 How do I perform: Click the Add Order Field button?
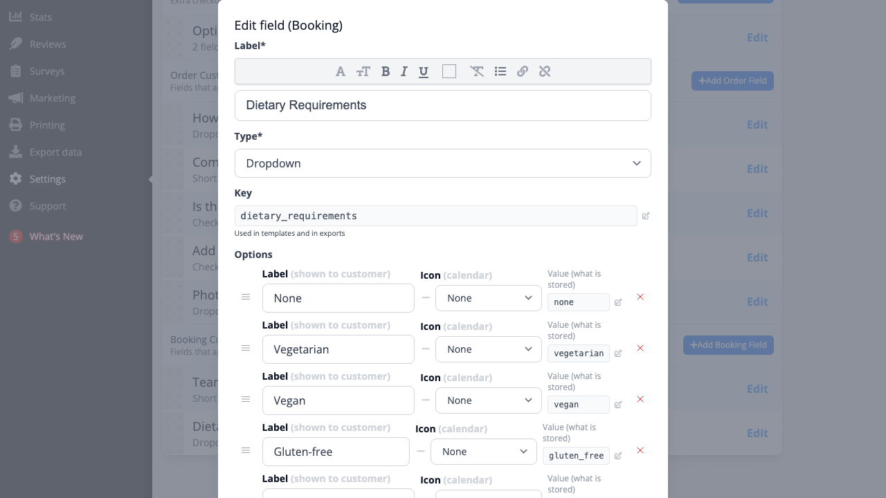[732, 81]
